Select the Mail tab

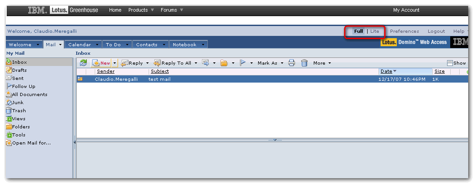point(50,44)
